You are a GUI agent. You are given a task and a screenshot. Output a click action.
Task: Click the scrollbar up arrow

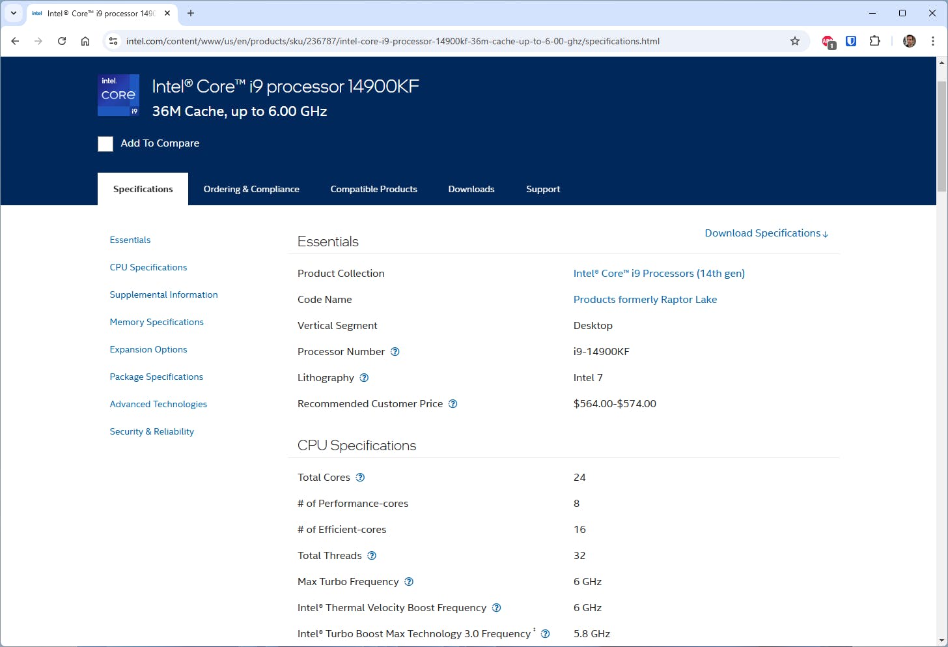941,63
